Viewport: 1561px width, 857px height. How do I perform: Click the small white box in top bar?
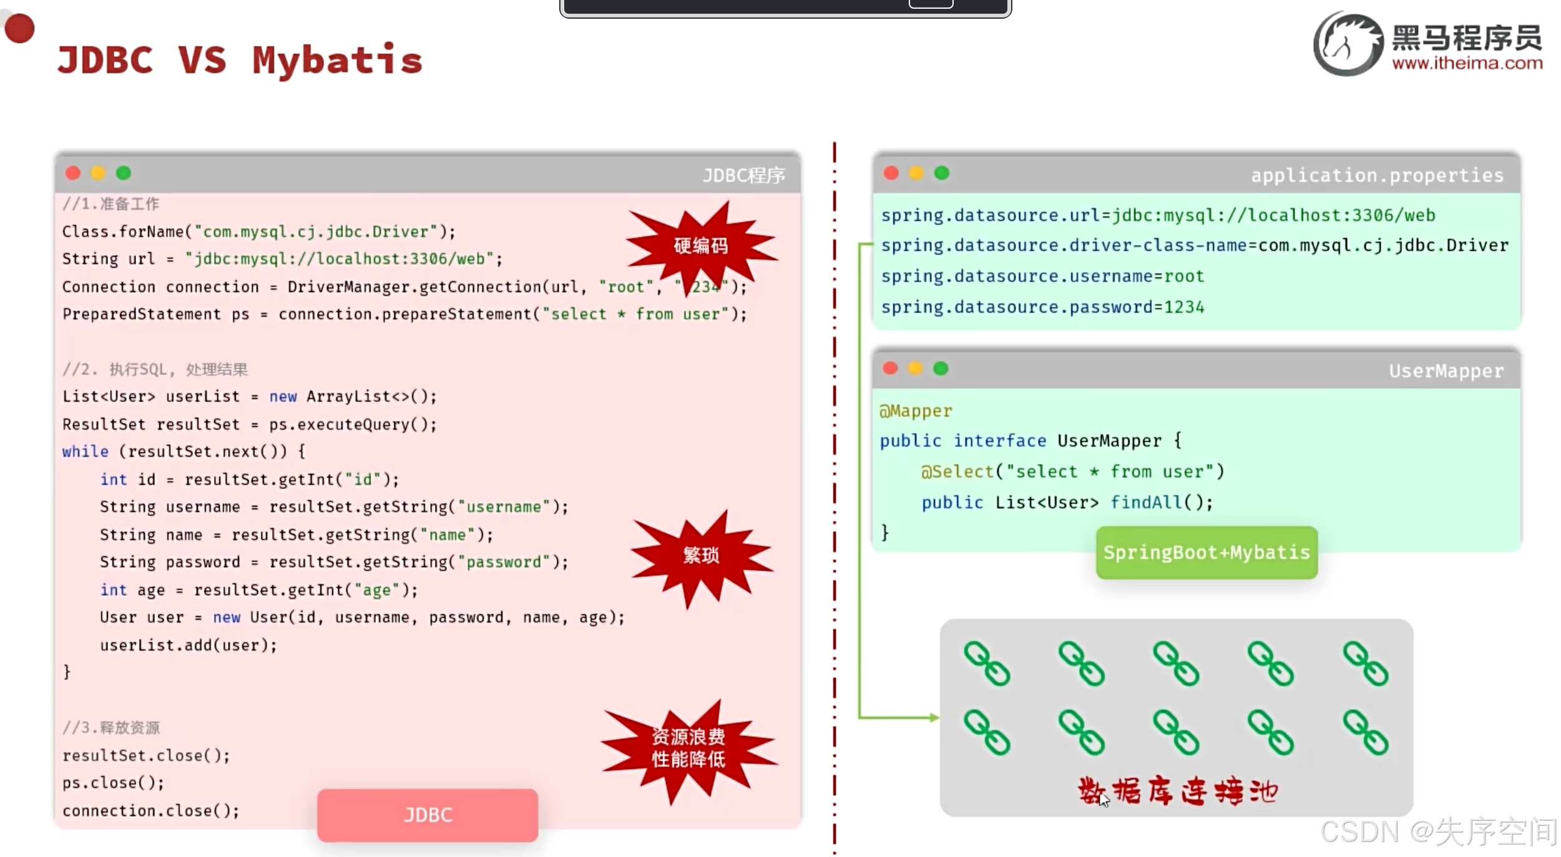[x=930, y=4]
